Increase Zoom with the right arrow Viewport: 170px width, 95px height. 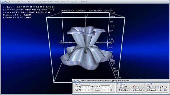click(109, 90)
